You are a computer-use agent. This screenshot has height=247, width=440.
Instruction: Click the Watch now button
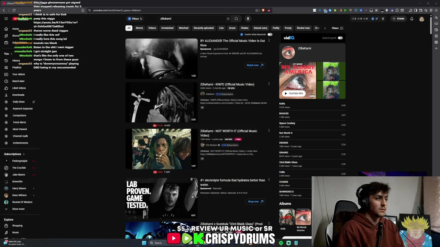(x=255, y=65)
